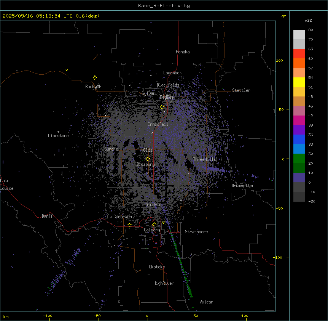Select the green 30 dBZ legend swatch
The image size is (328, 321).
tap(299, 159)
